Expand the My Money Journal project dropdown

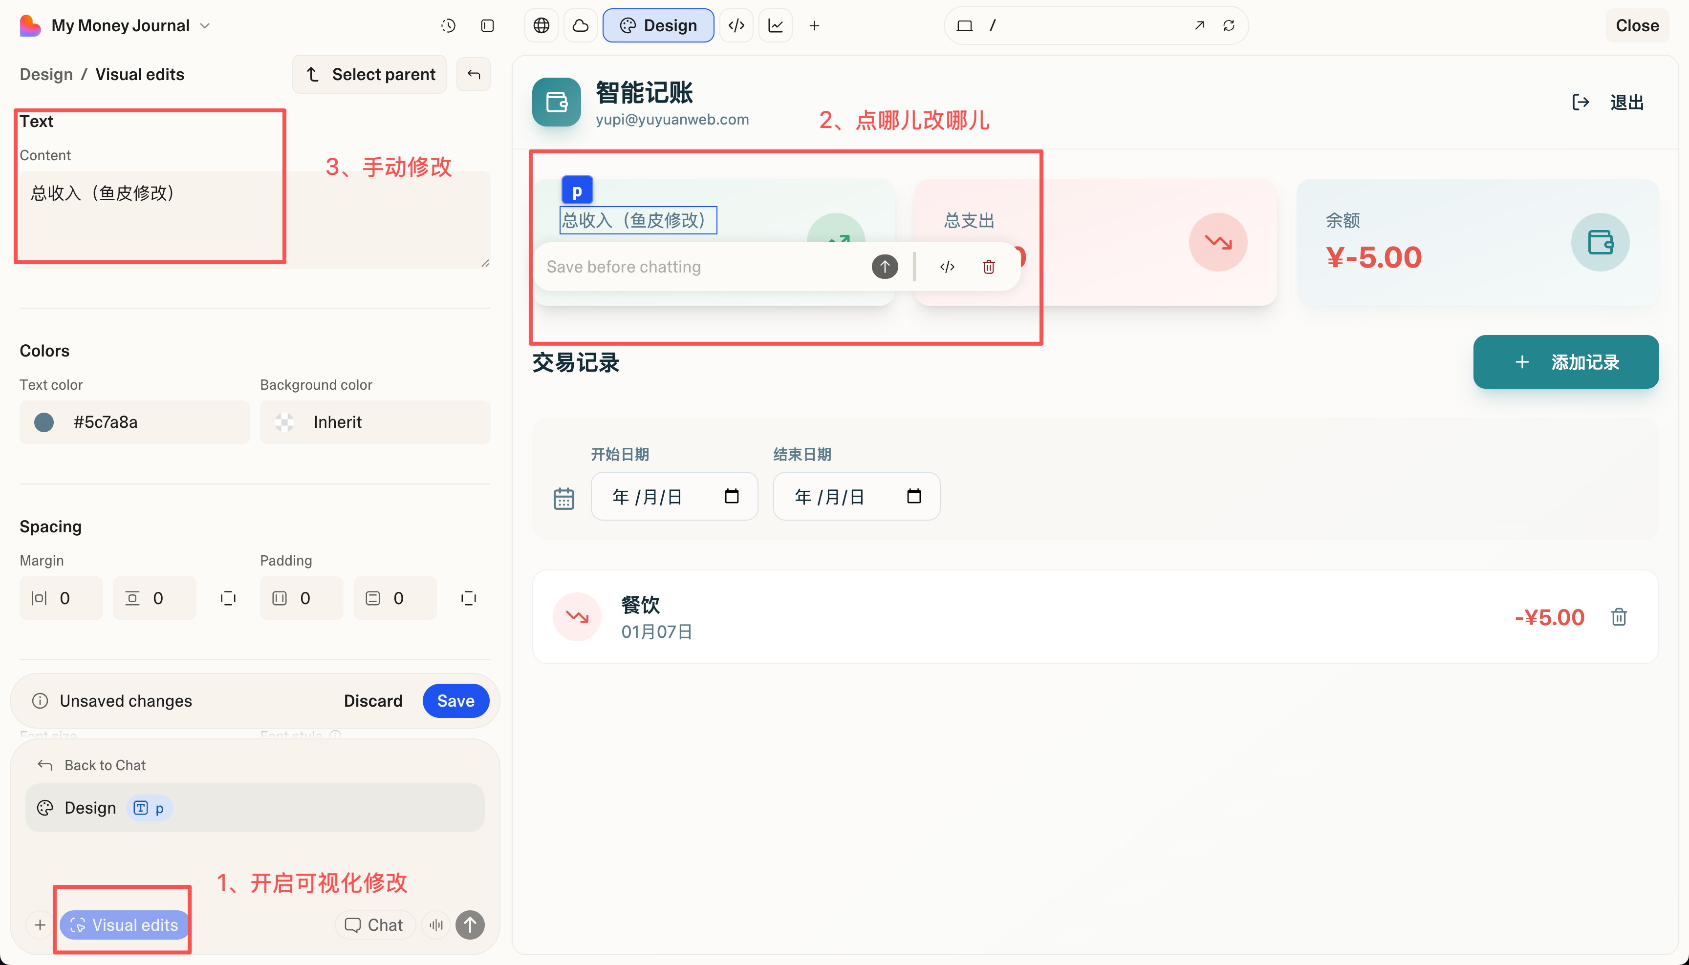(x=205, y=25)
